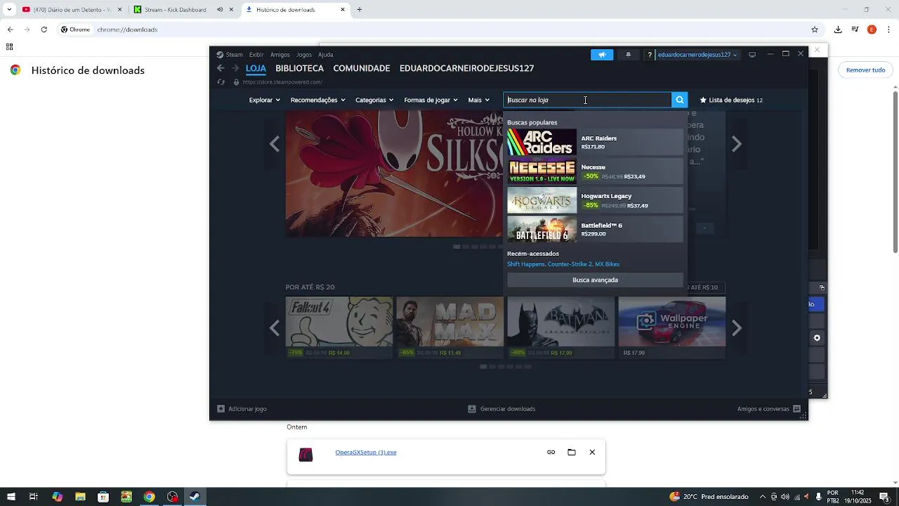Open new Chrome tab
The image size is (899, 506).
[x=359, y=10]
